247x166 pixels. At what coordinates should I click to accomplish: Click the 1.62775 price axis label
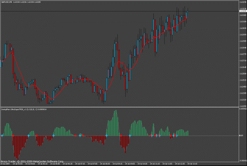click(243, 54)
